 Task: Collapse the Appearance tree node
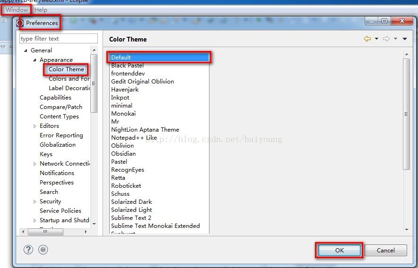point(35,60)
